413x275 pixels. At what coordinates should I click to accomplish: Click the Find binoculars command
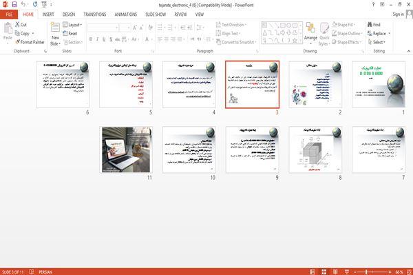coord(374,25)
